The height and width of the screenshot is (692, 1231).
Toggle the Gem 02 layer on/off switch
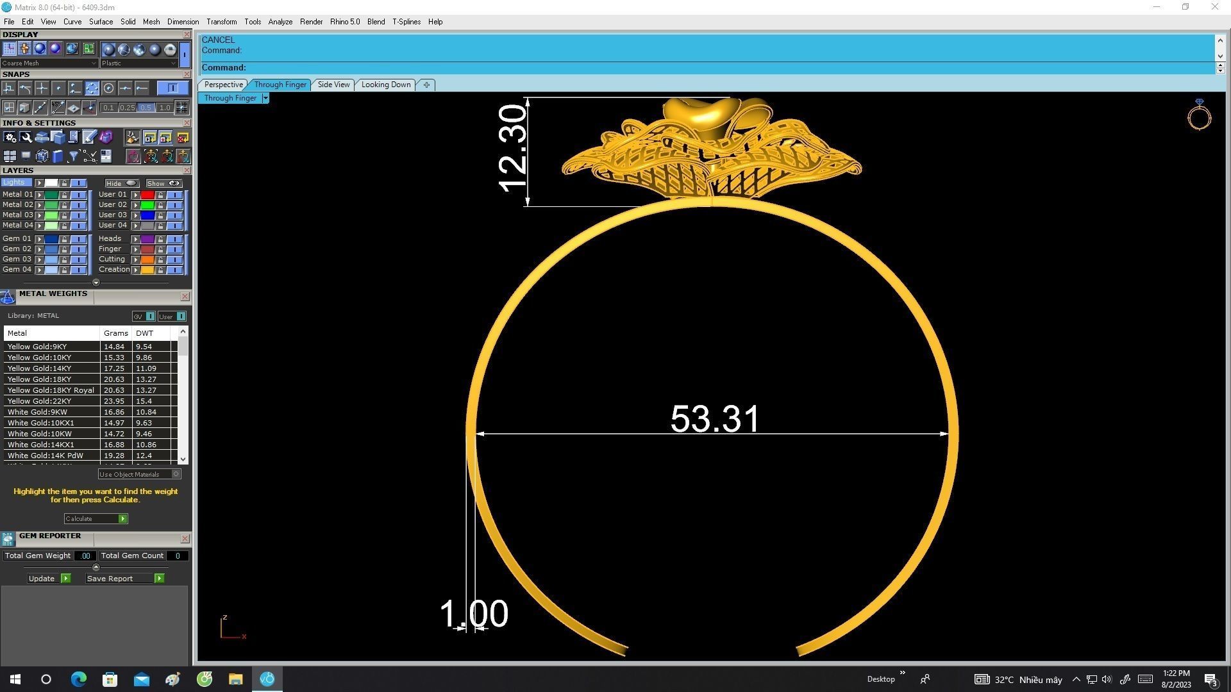78,249
